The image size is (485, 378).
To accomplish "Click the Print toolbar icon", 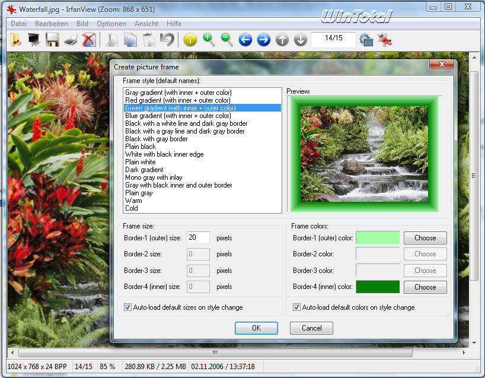I will [71, 40].
